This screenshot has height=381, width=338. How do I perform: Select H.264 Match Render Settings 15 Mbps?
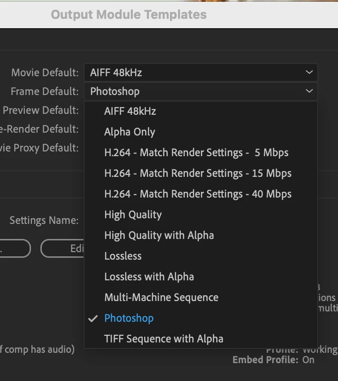coord(201,173)
